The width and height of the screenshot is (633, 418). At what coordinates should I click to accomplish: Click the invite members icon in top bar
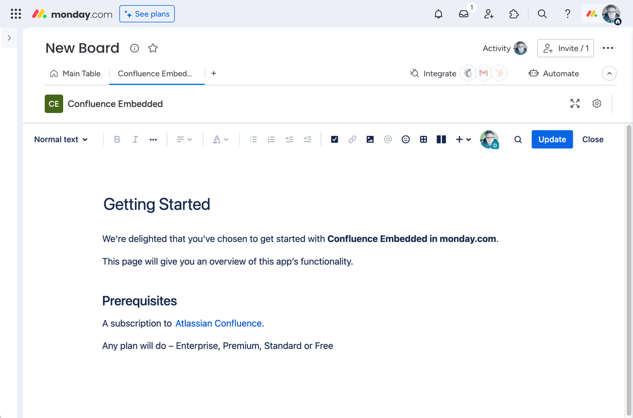click(x=489, y=14)
